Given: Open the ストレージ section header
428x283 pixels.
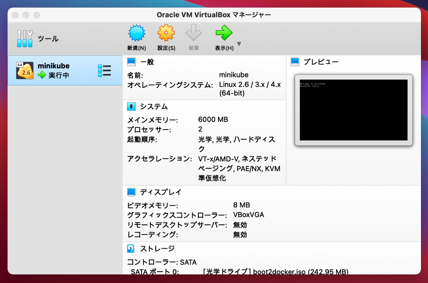Looking at the screenshot, I should click(x=157, y=248).
